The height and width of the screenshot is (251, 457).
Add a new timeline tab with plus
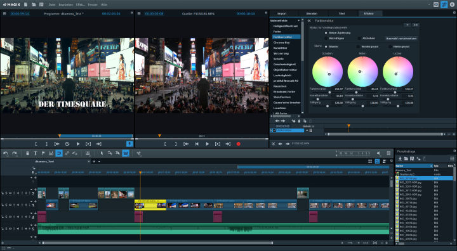pos(94,162)
